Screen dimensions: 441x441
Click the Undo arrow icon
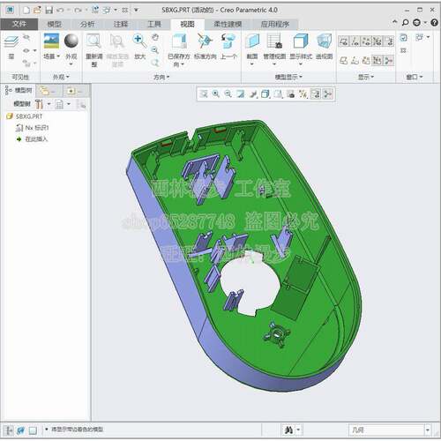(x=60, y=11)
